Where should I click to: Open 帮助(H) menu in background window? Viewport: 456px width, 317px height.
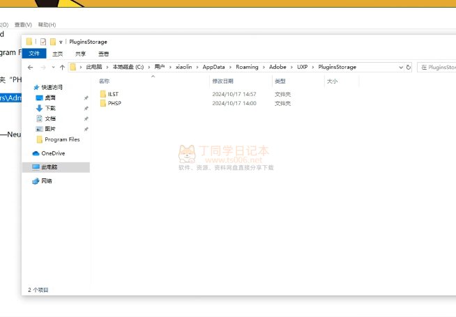click(x=47, y=24)
